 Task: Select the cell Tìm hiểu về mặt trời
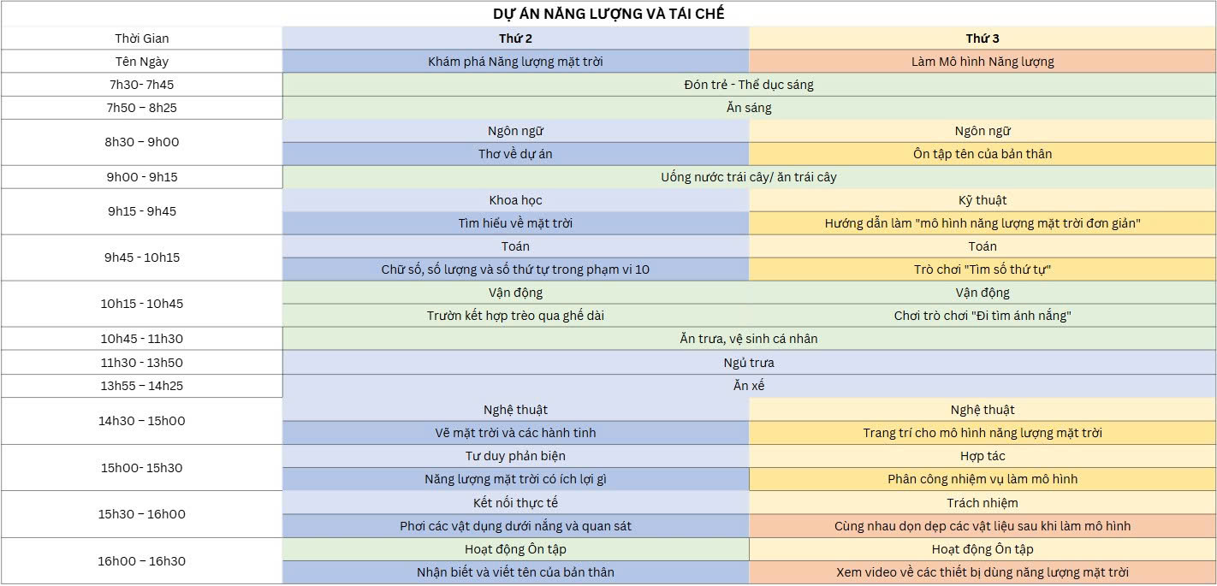pyautogui.click(x=516, y=223)
